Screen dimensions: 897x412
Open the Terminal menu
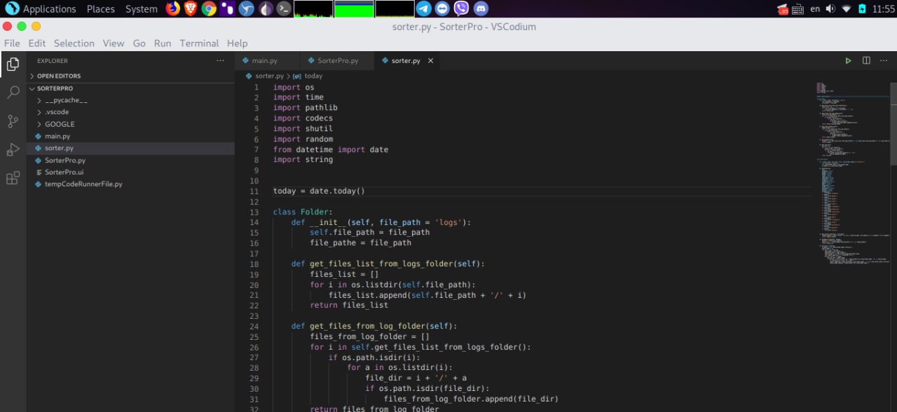pyautogui.click(x=199, y=43)
